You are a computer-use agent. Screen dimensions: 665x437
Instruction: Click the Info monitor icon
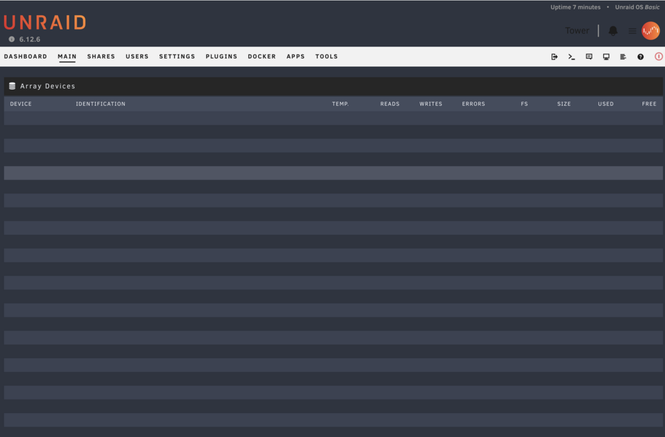pyautogui.click(x=606, y=57)
